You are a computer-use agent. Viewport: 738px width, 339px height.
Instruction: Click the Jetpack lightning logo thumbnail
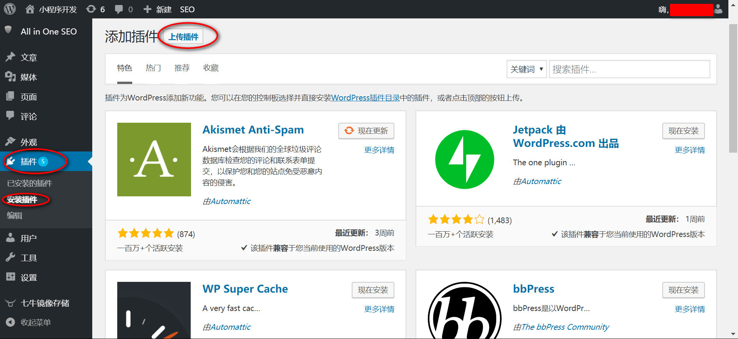coord(465,160)
